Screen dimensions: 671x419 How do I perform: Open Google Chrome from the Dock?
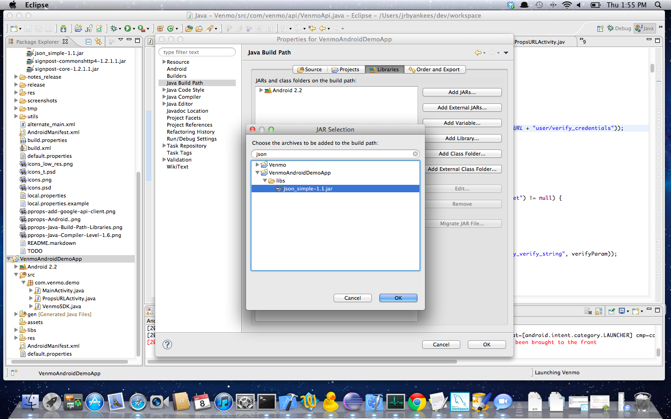click(417, 401)
